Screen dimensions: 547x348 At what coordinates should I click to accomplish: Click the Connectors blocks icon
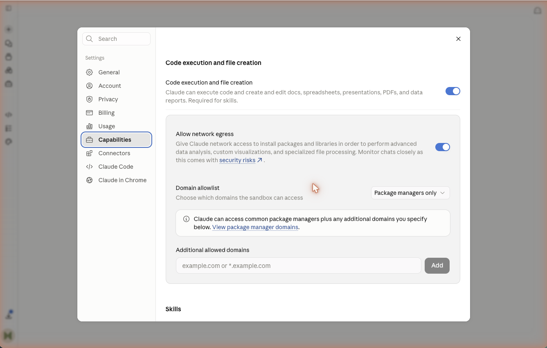[89, 153]
